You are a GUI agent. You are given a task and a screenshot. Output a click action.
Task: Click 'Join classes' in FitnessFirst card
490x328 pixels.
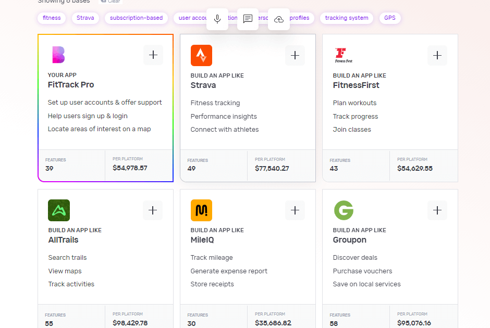tap(352, 130)
